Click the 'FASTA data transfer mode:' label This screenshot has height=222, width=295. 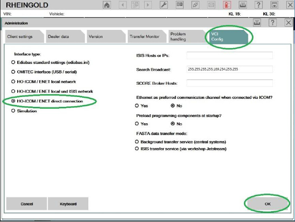162,134
